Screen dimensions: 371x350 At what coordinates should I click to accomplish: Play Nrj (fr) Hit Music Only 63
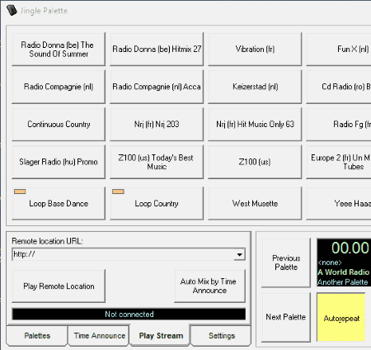255,125
